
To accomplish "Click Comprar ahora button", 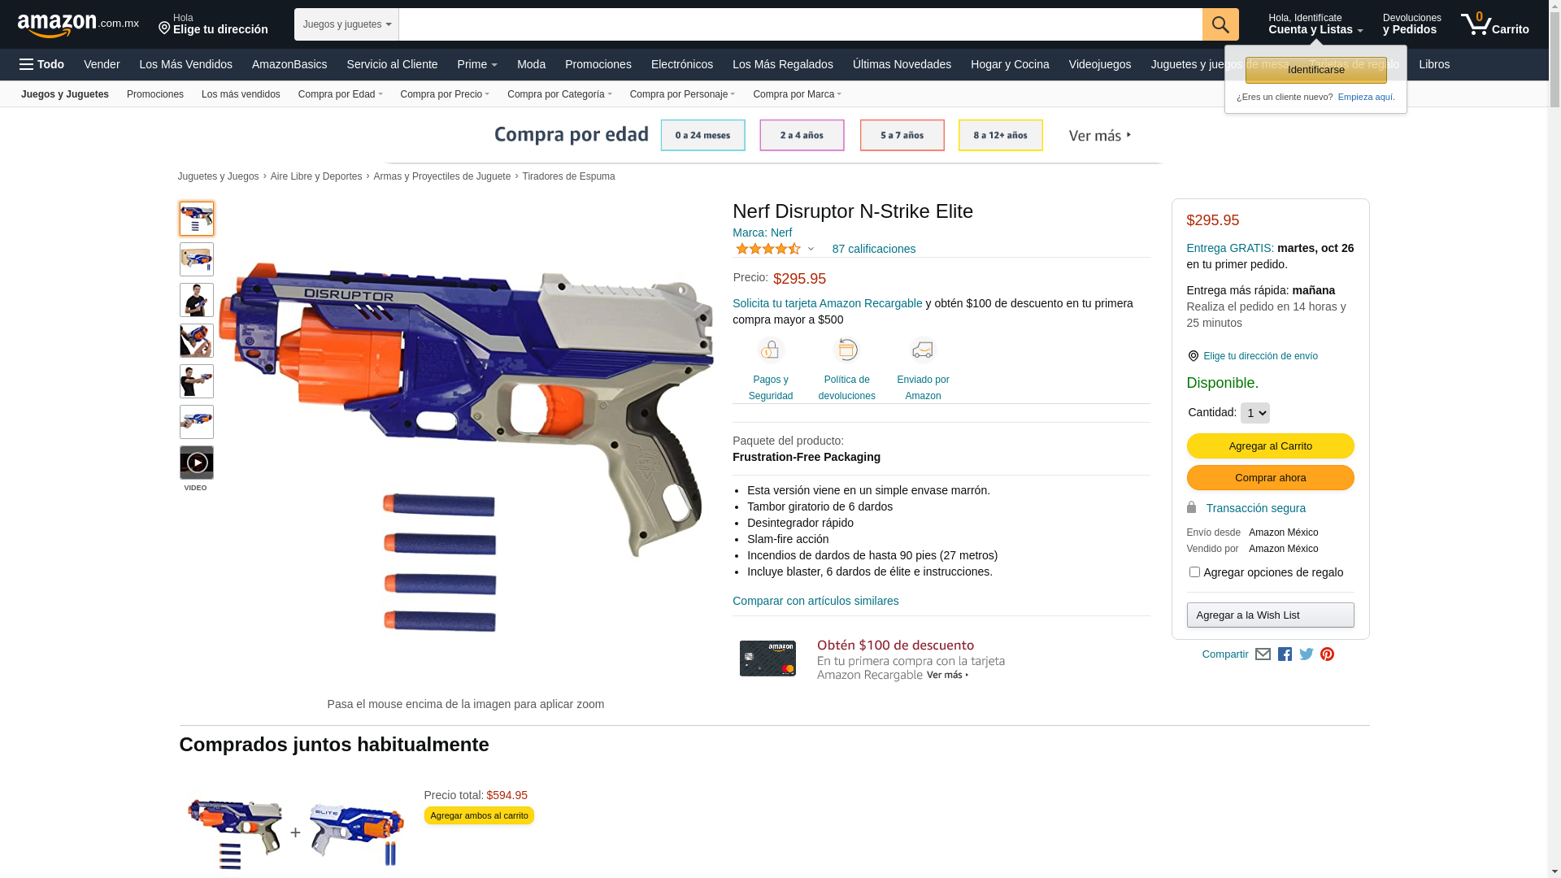I will [x=1270, y=478].
